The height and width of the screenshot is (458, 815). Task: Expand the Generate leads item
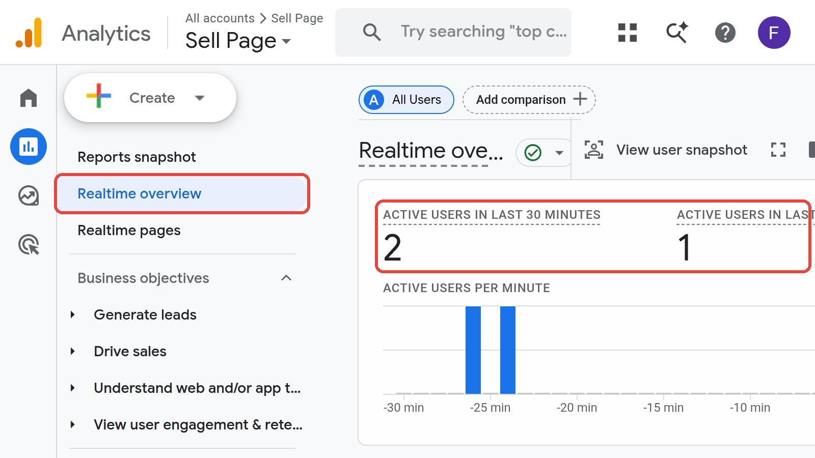click(73, 314)
